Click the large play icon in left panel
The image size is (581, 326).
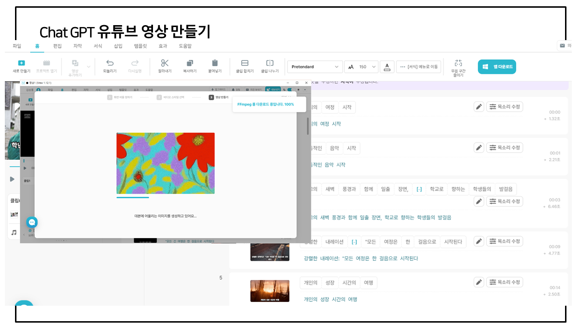[x=12, y=179]
